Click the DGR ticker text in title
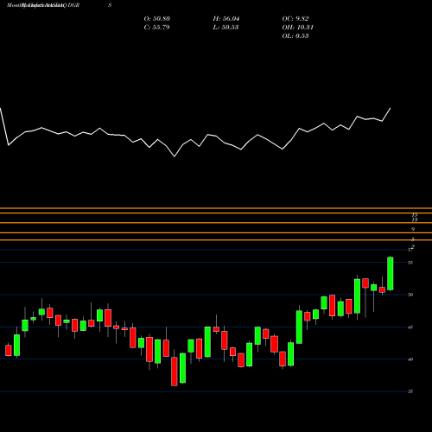This screenshot has height=432, width=432. click(x=74, y=5)
